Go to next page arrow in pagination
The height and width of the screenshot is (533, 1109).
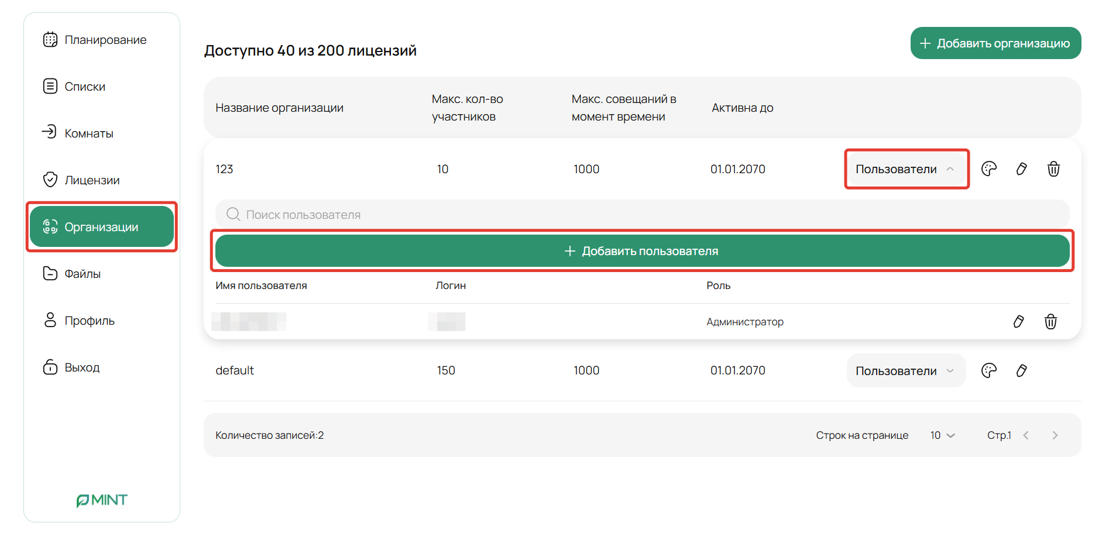(x=1055, y=435)
